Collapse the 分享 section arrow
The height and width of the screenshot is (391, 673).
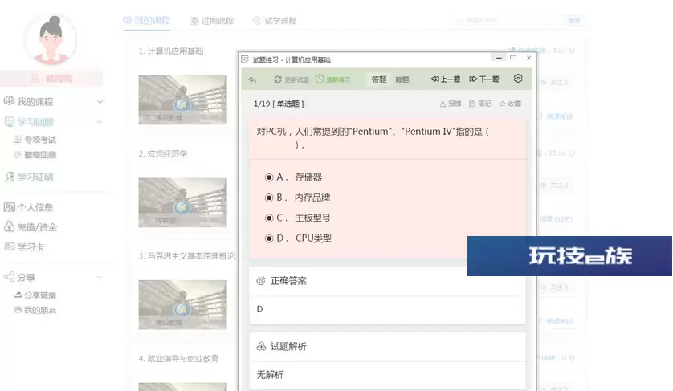point(100,277)
